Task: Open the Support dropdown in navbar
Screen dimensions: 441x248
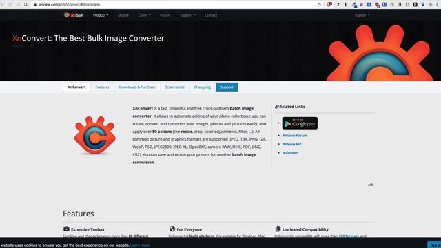Action: (x=187, y=15)
